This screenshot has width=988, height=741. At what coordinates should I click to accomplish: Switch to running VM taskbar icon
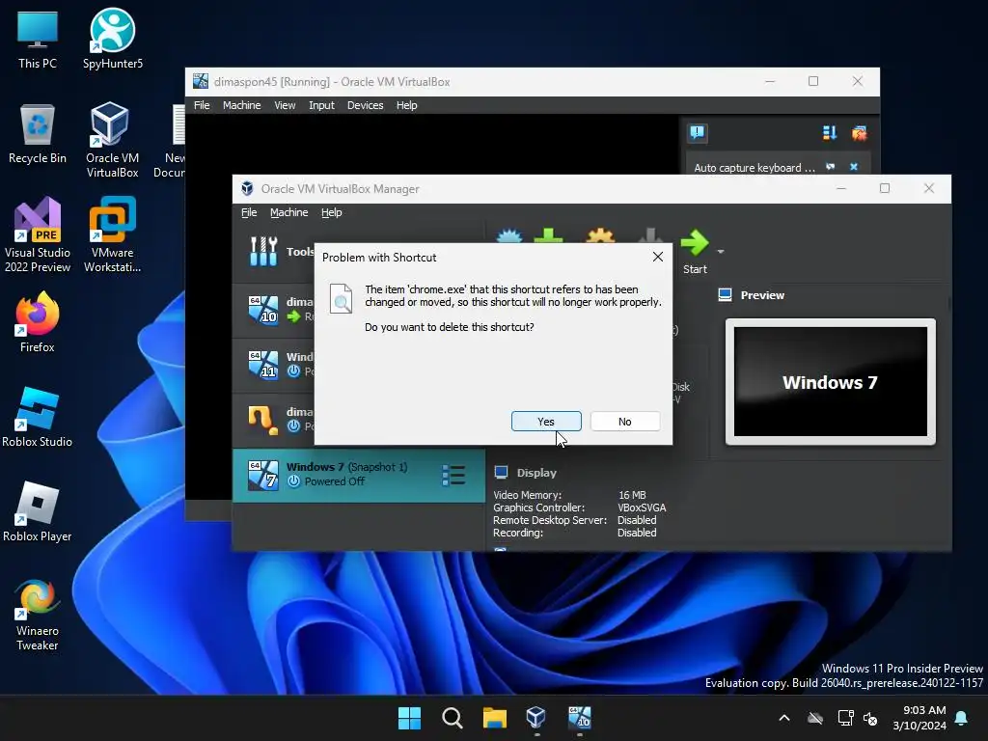tap(579, 718)
